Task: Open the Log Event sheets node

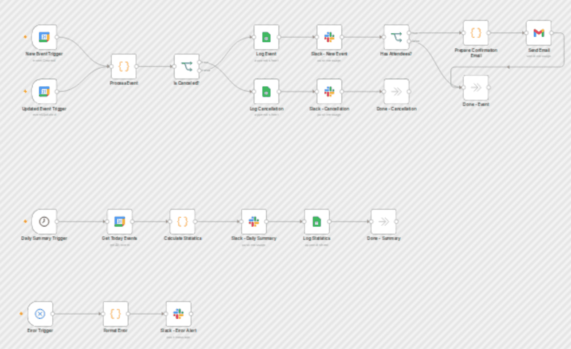Action: (x=266, y=37)
